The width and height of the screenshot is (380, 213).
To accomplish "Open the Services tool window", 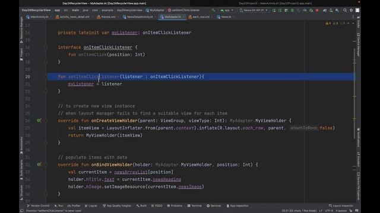I will point(214,206).
